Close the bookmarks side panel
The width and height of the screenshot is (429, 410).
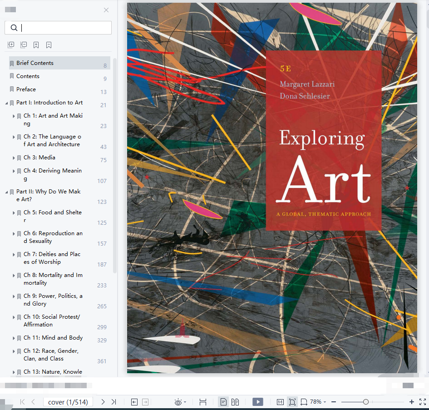[106, 10]
